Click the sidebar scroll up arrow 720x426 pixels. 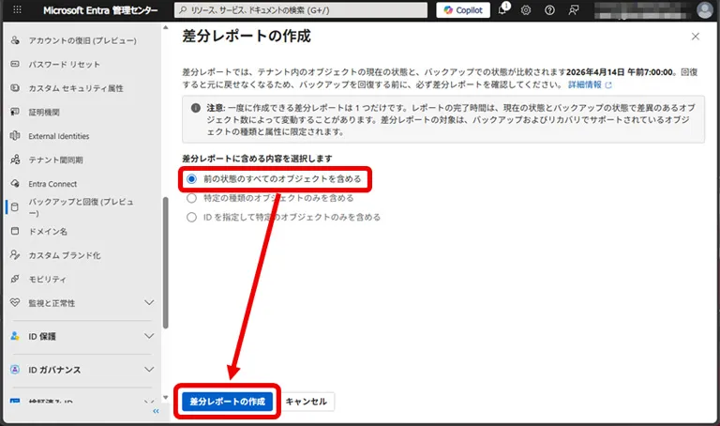165,27
